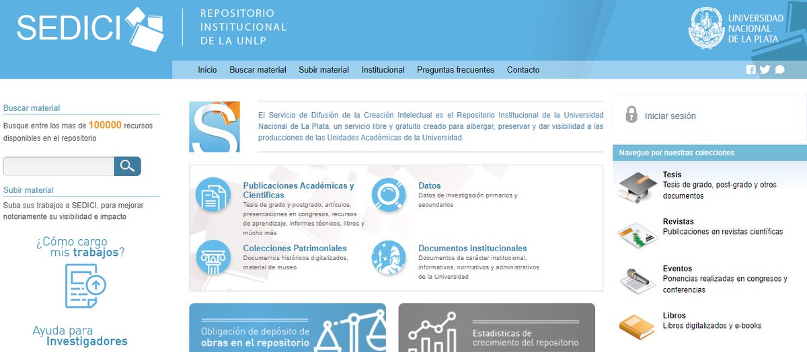Open the Datos collection link
The width and height of the screenshot is (807, 352).
tap(430, 185)
